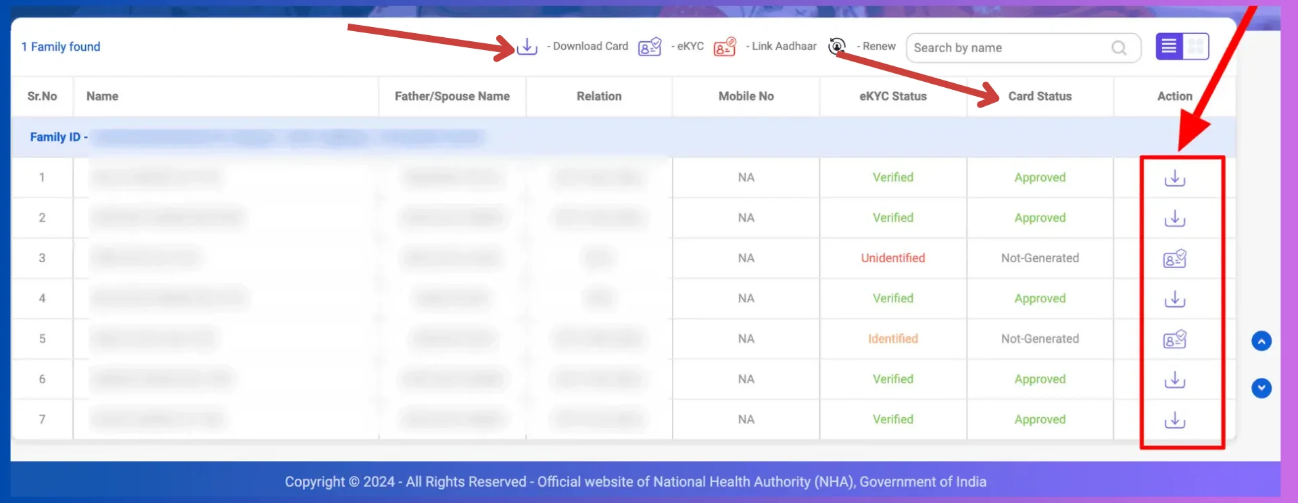Image resolution: width=1298 pixels, height=503 pixels.
Task: Download card for row 1 member
Action: [1174, 178]
